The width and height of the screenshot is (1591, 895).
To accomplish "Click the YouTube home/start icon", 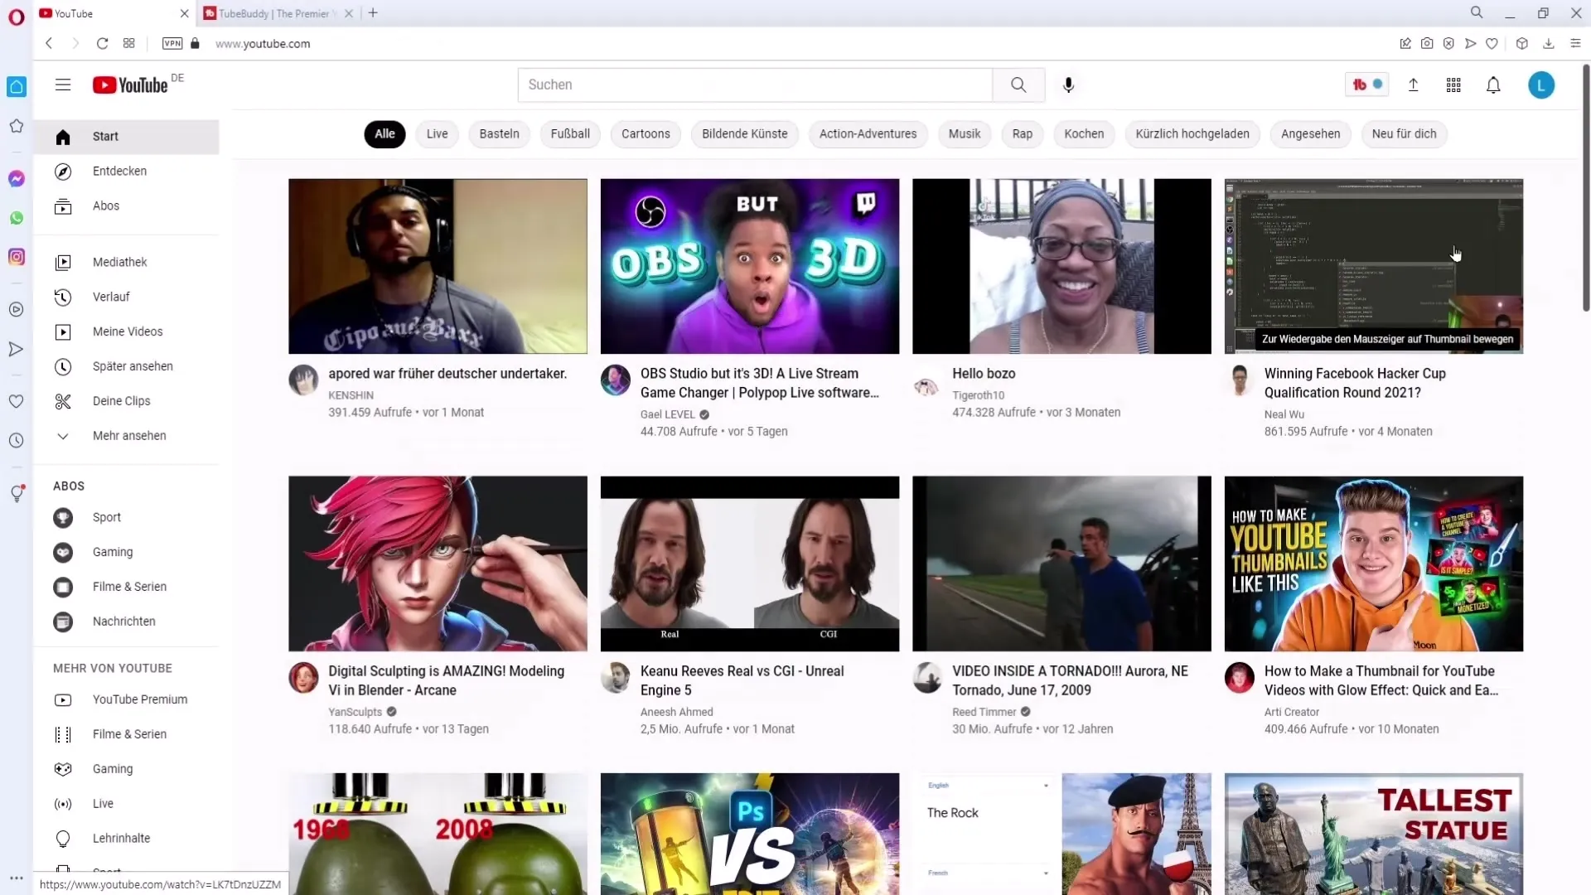I will (x=62, y=136).
